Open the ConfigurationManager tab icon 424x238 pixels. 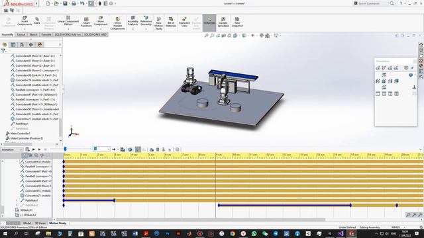[x=22, y=44]
